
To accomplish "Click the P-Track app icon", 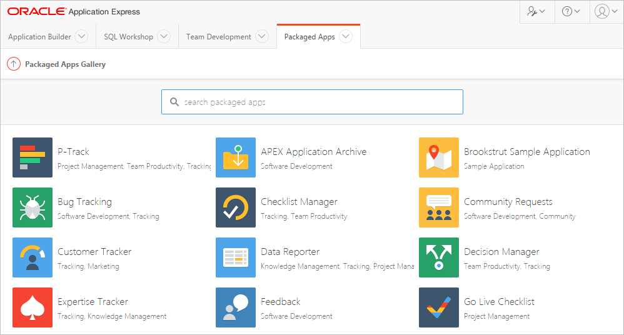I will point(33,157).
